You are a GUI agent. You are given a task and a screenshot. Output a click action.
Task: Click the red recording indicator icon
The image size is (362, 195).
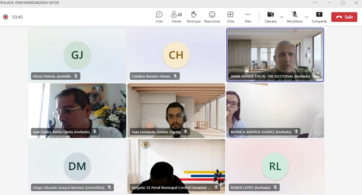pos(6,17)
